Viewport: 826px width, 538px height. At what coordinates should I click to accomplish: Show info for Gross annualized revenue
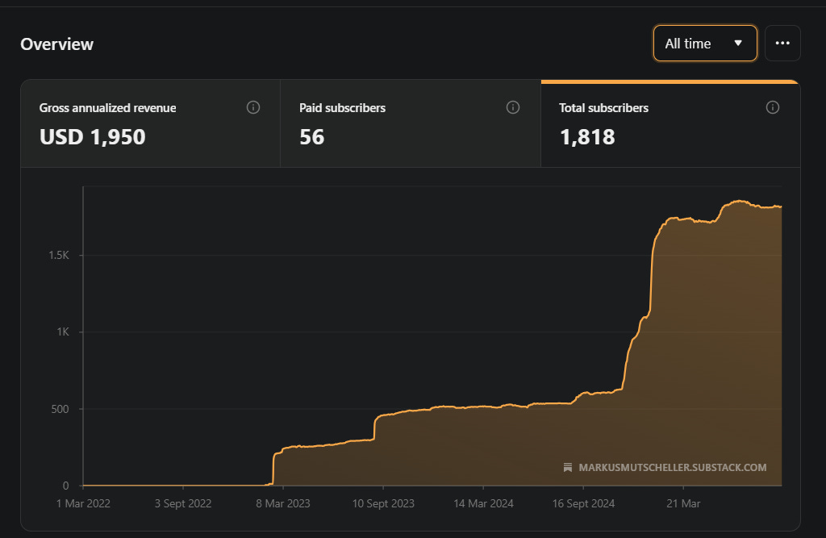[x=252, y=107]
